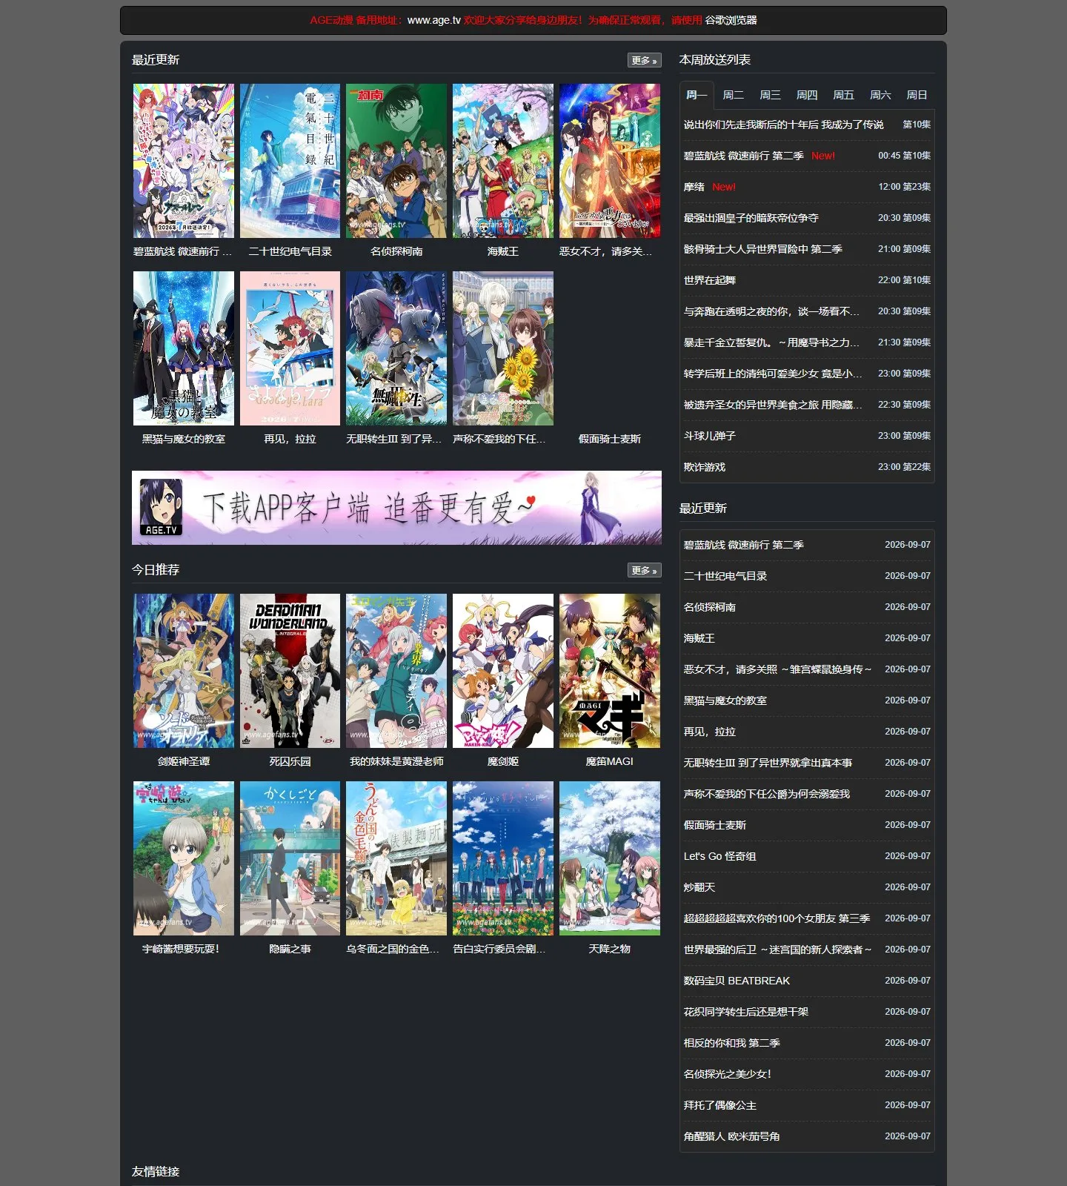Open 相反的你和我 第二季 entry

coord(731,1043)
